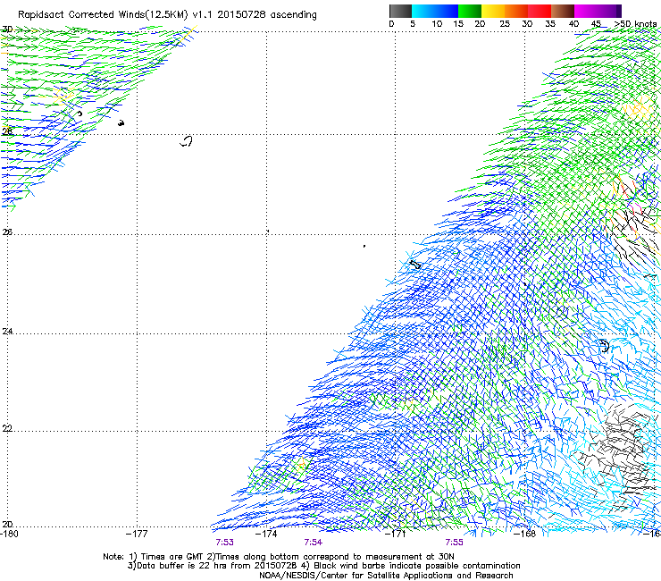The image size is (661, 581).
Task: Click the legend tick label 40
Action: 573,24
